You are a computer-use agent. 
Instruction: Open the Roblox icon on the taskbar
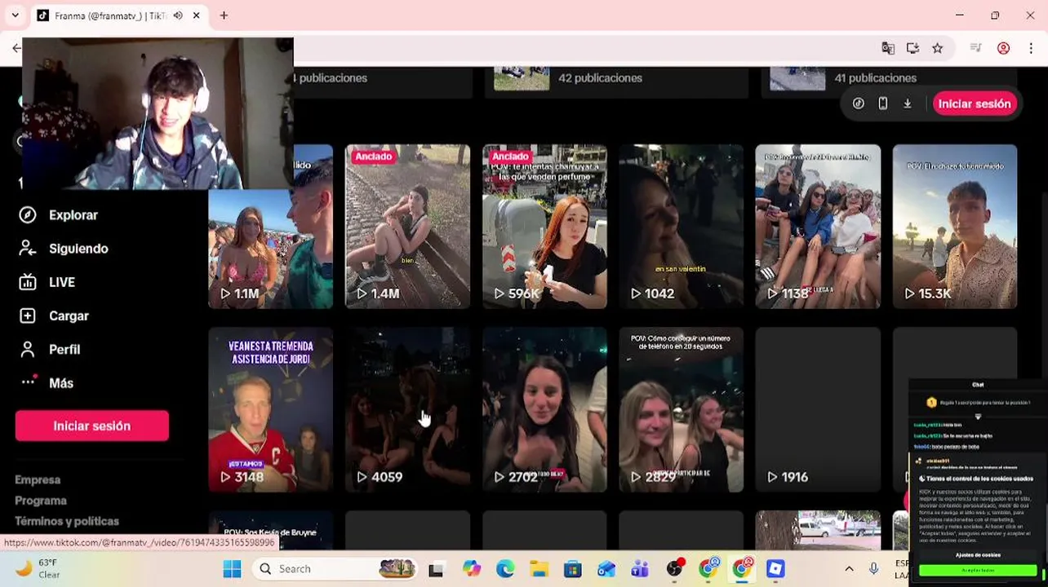pos(775,568)
